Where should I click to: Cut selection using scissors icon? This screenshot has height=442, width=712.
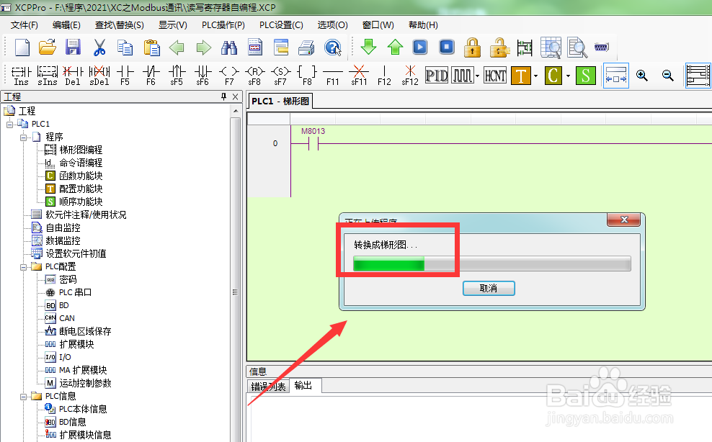coord(99,48)
